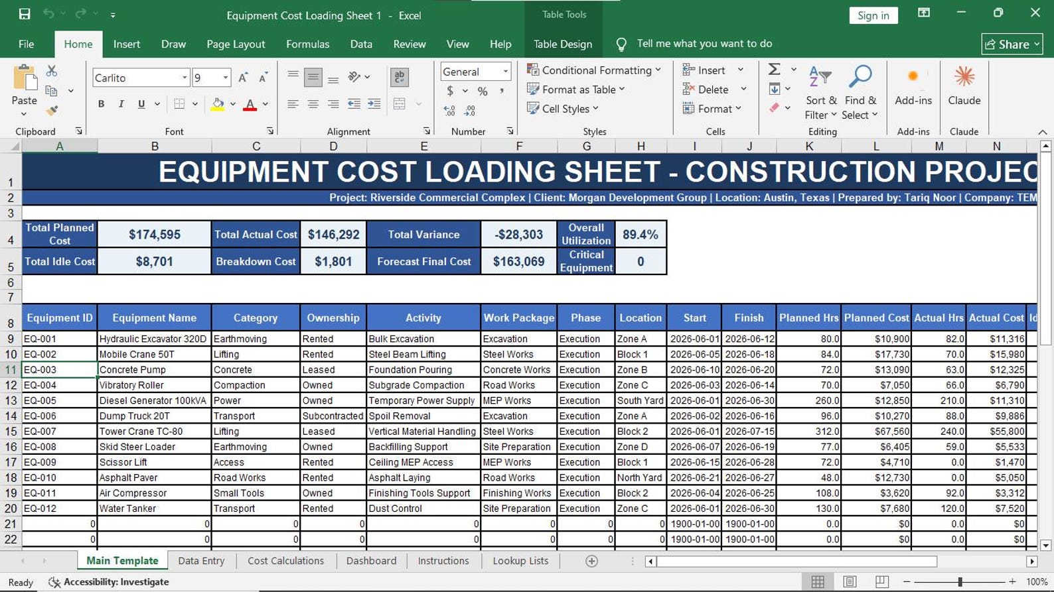Click the Save icon in title bar
Screen dimensions: 1054x592
tap(25, 14)
